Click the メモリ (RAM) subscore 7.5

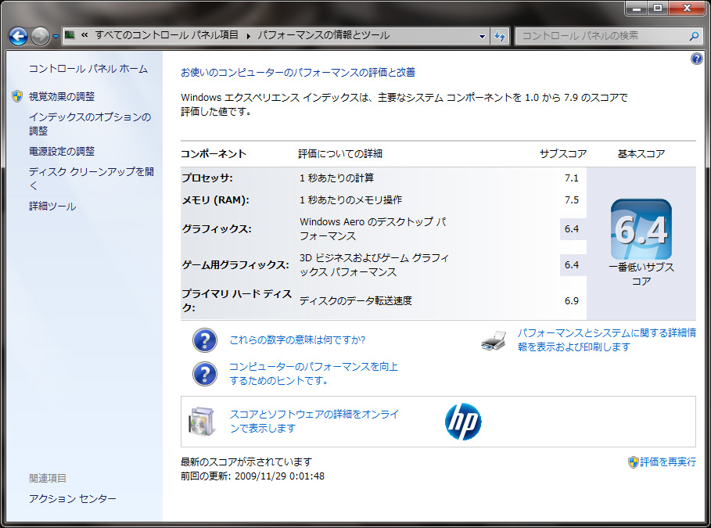point(571,200)
